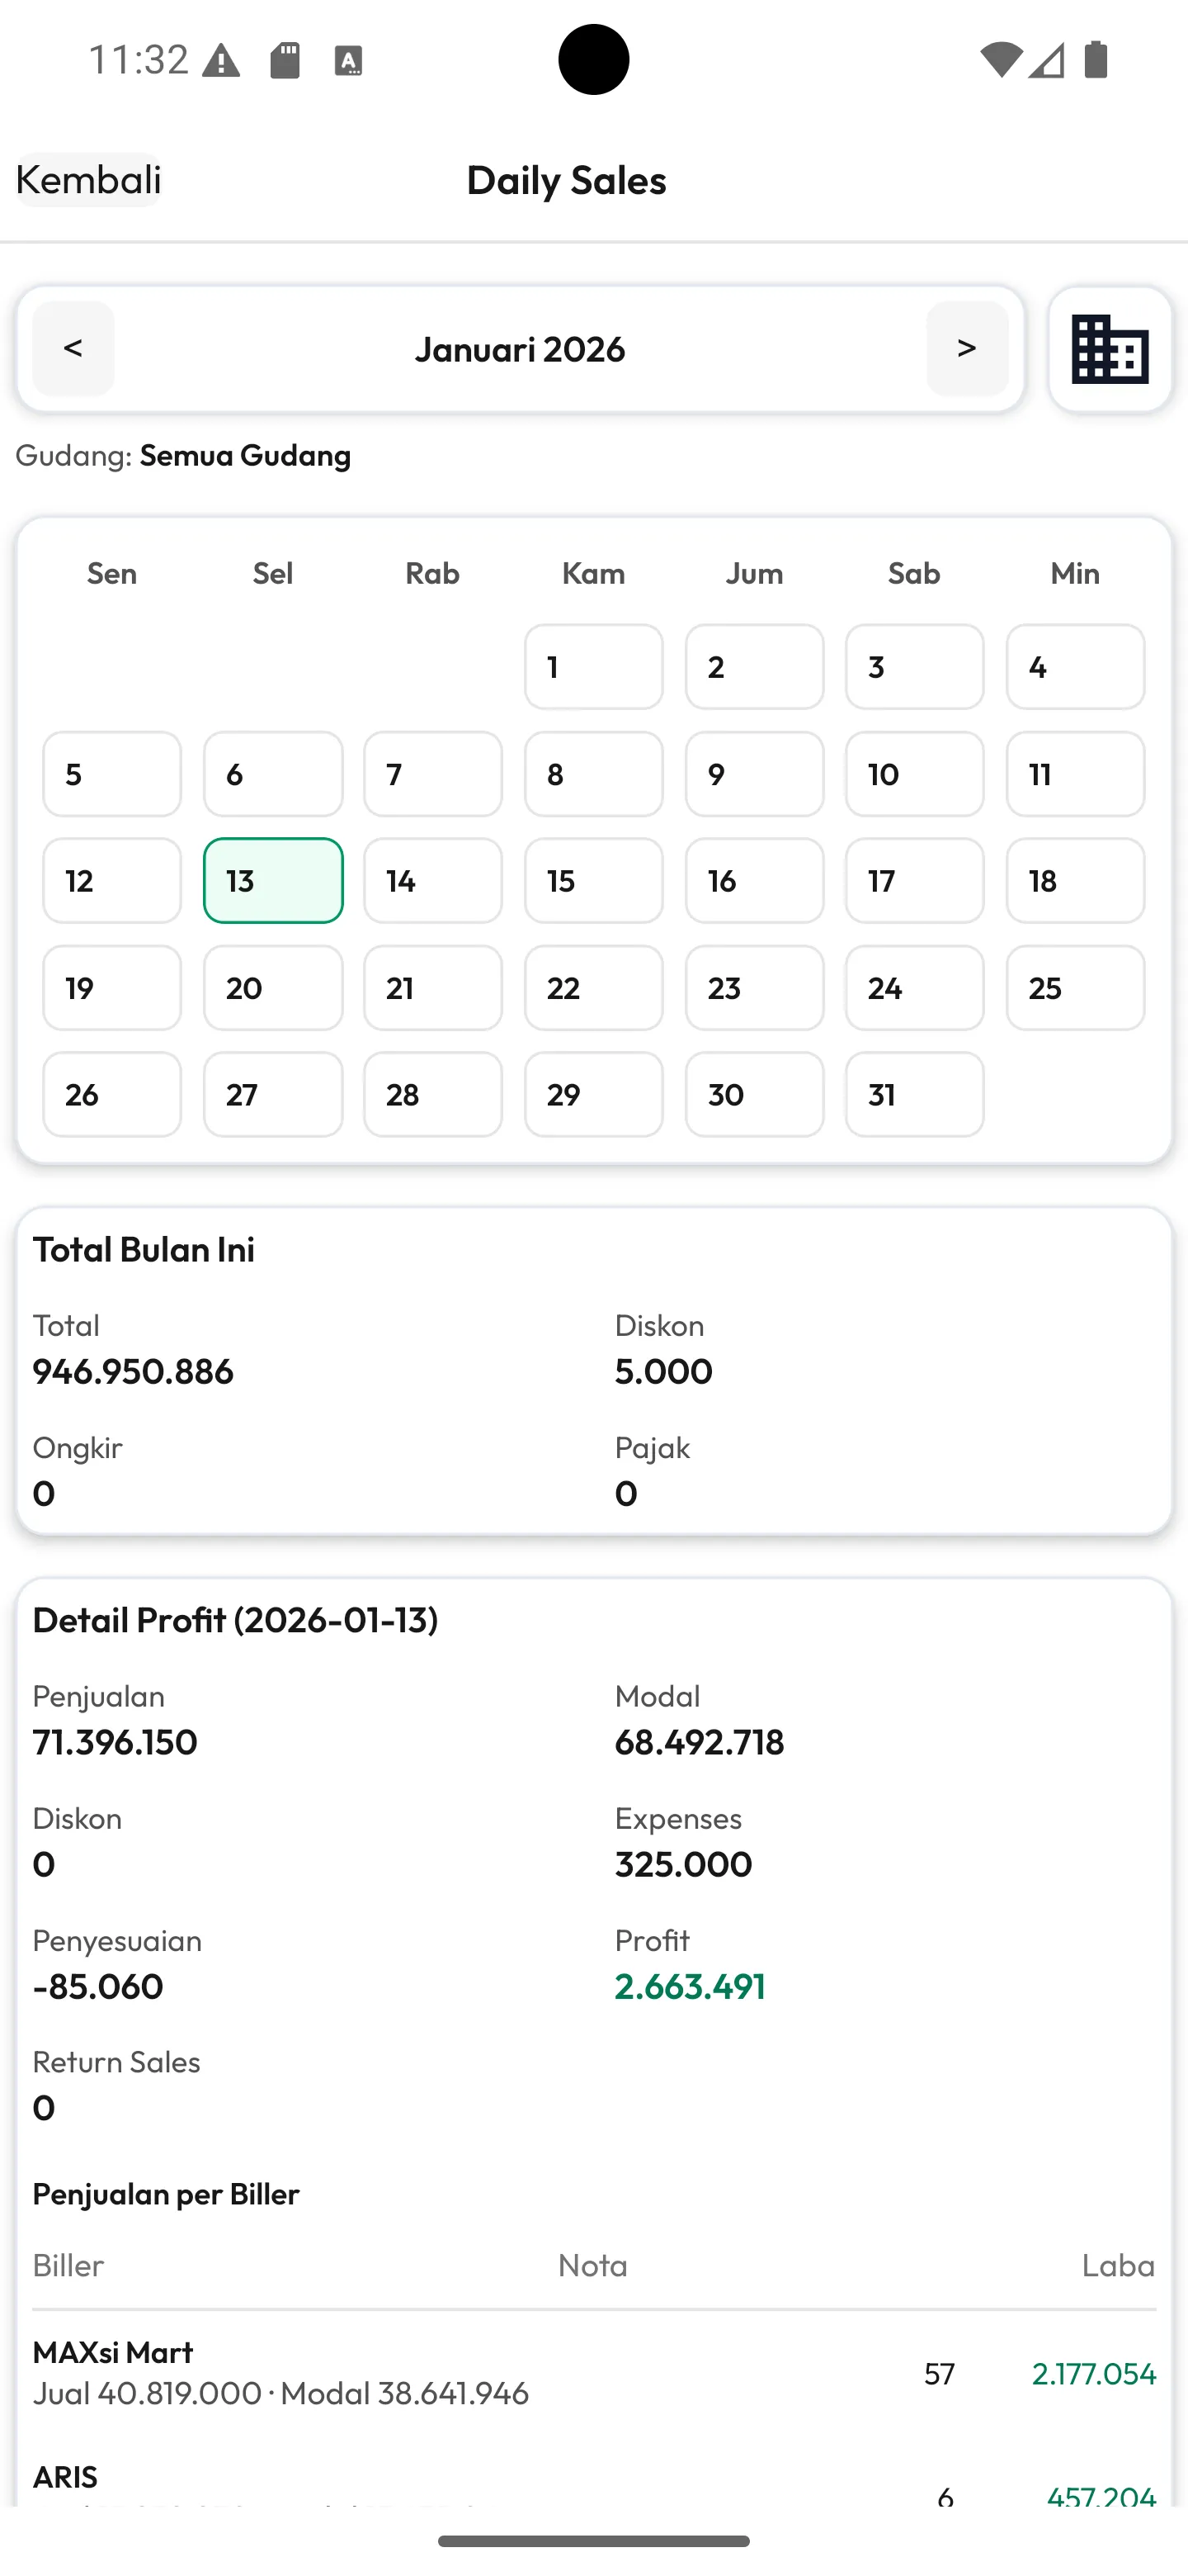
Task: Pick date 14 in the calendar
Action: [x=432, y=880]
